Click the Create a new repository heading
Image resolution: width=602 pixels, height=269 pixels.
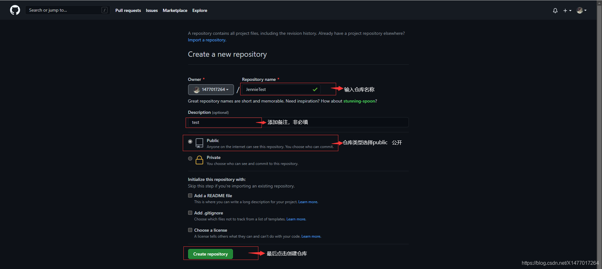pyautogui.click(x=227, y=54)
